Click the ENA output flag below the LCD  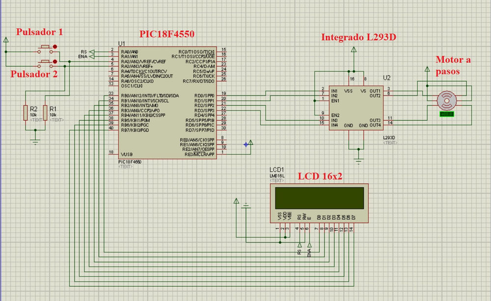pyautogui.click(x=309, y=245)
